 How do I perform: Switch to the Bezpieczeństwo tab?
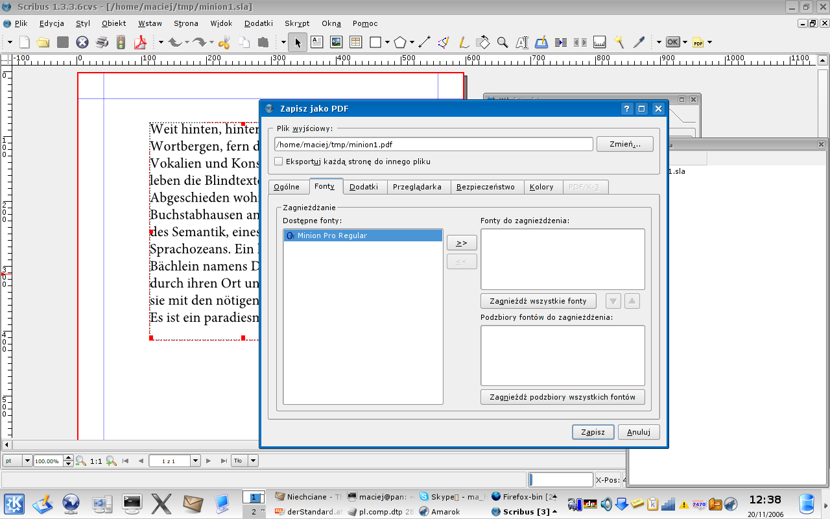tap(485, 187)
